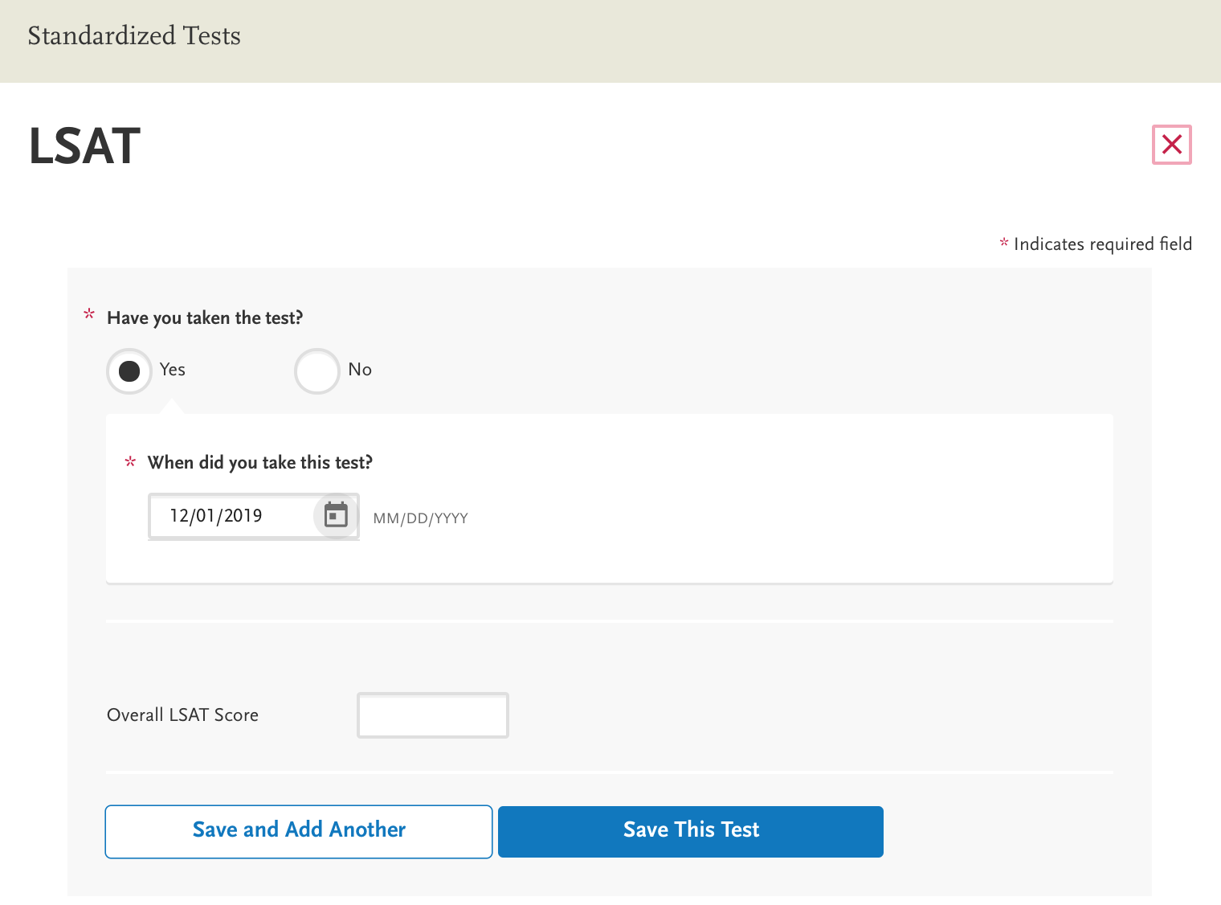Close the LSAT form with the red X
Image resolution: width=1221 pixels, height=905 pixels.
[1171, 145]
